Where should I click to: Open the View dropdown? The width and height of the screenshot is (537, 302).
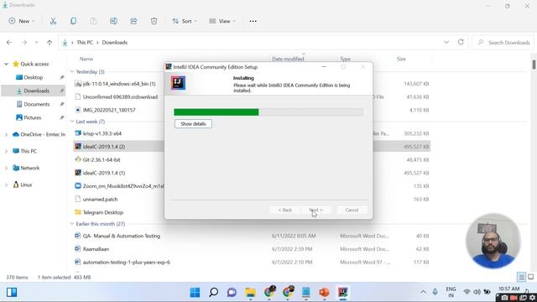tap(222, 21)
